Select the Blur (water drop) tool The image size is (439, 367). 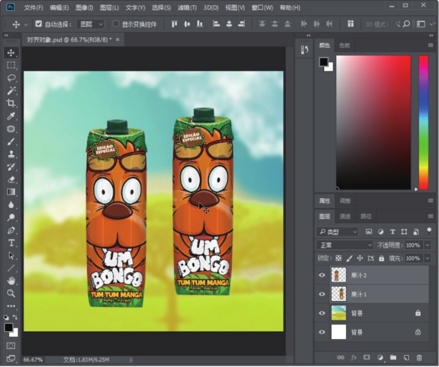(11, 205)
